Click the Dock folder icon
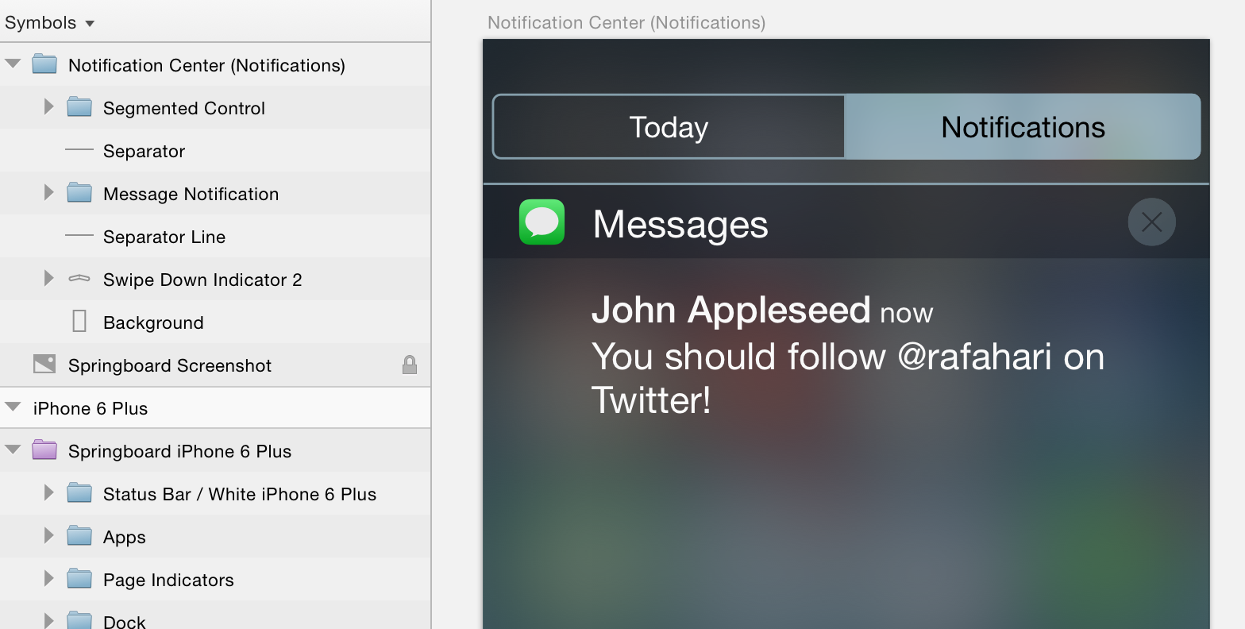Screen dimensions: 1245x629 coord(79,620)
